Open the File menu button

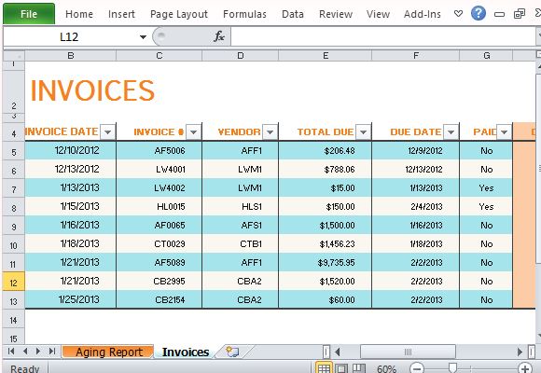pos(29,14)
